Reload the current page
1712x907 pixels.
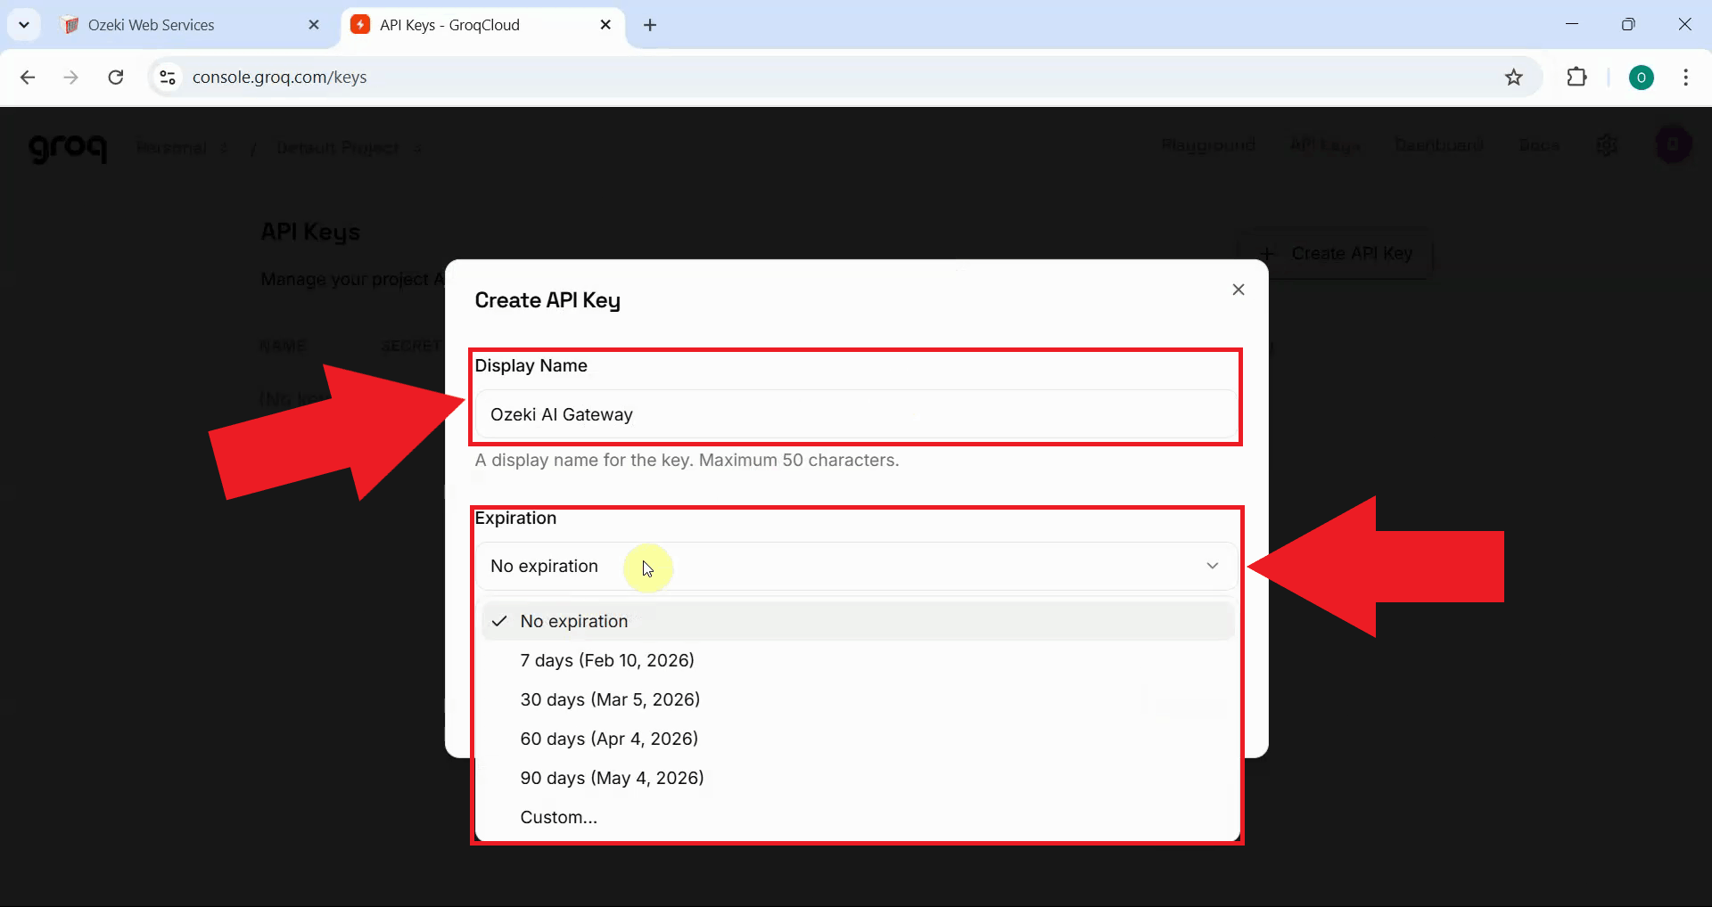coord(116,78)
